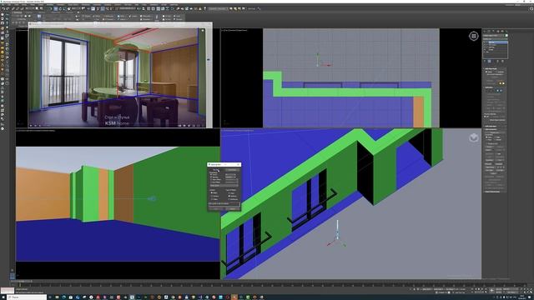Select the Model radio in Edit Poly Mode
This screenshot has width=534, height=300.
(486, 72)
